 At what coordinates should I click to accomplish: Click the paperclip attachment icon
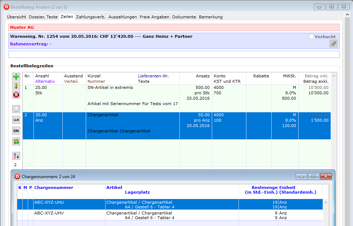334,44
